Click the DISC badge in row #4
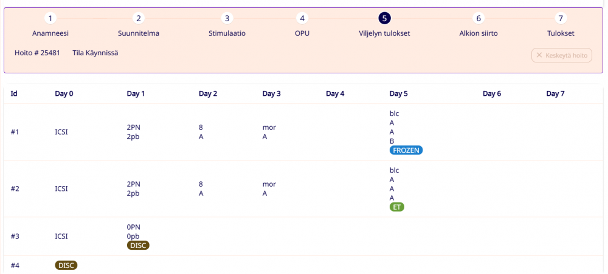608x274 pixels. pyautogui.click(x=66, y=265)
